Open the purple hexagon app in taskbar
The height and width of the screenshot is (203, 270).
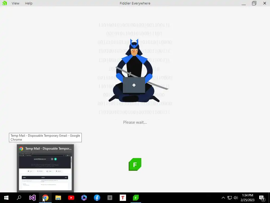84,198
